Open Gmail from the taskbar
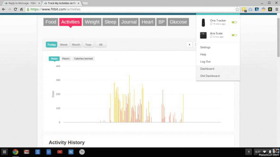The image size is (280, 157). pos(27,152)
